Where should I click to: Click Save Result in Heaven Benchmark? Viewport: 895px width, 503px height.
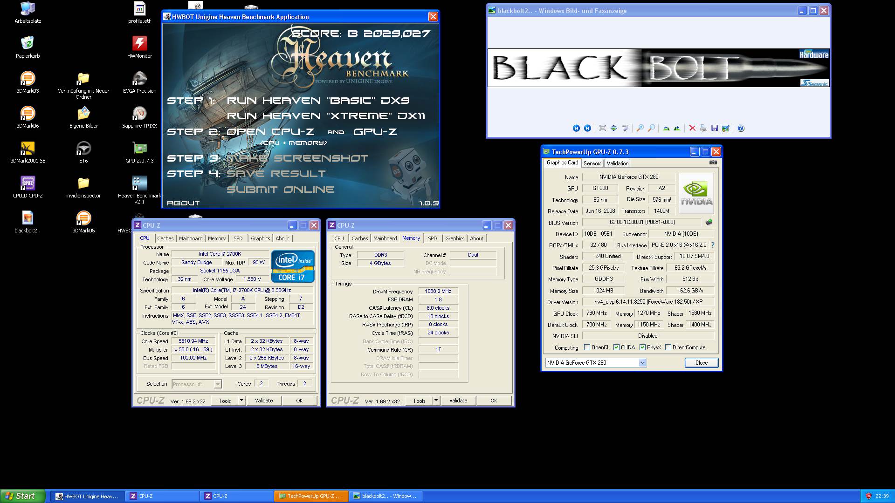pyautogui.click(x=276, y=174)
